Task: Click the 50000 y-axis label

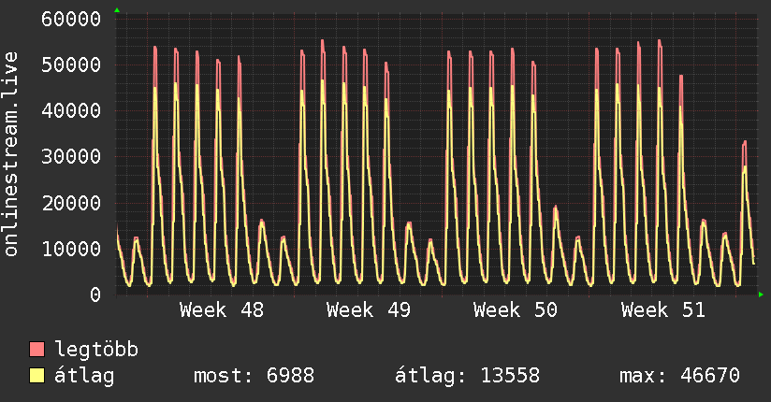Action: [71, 65]
